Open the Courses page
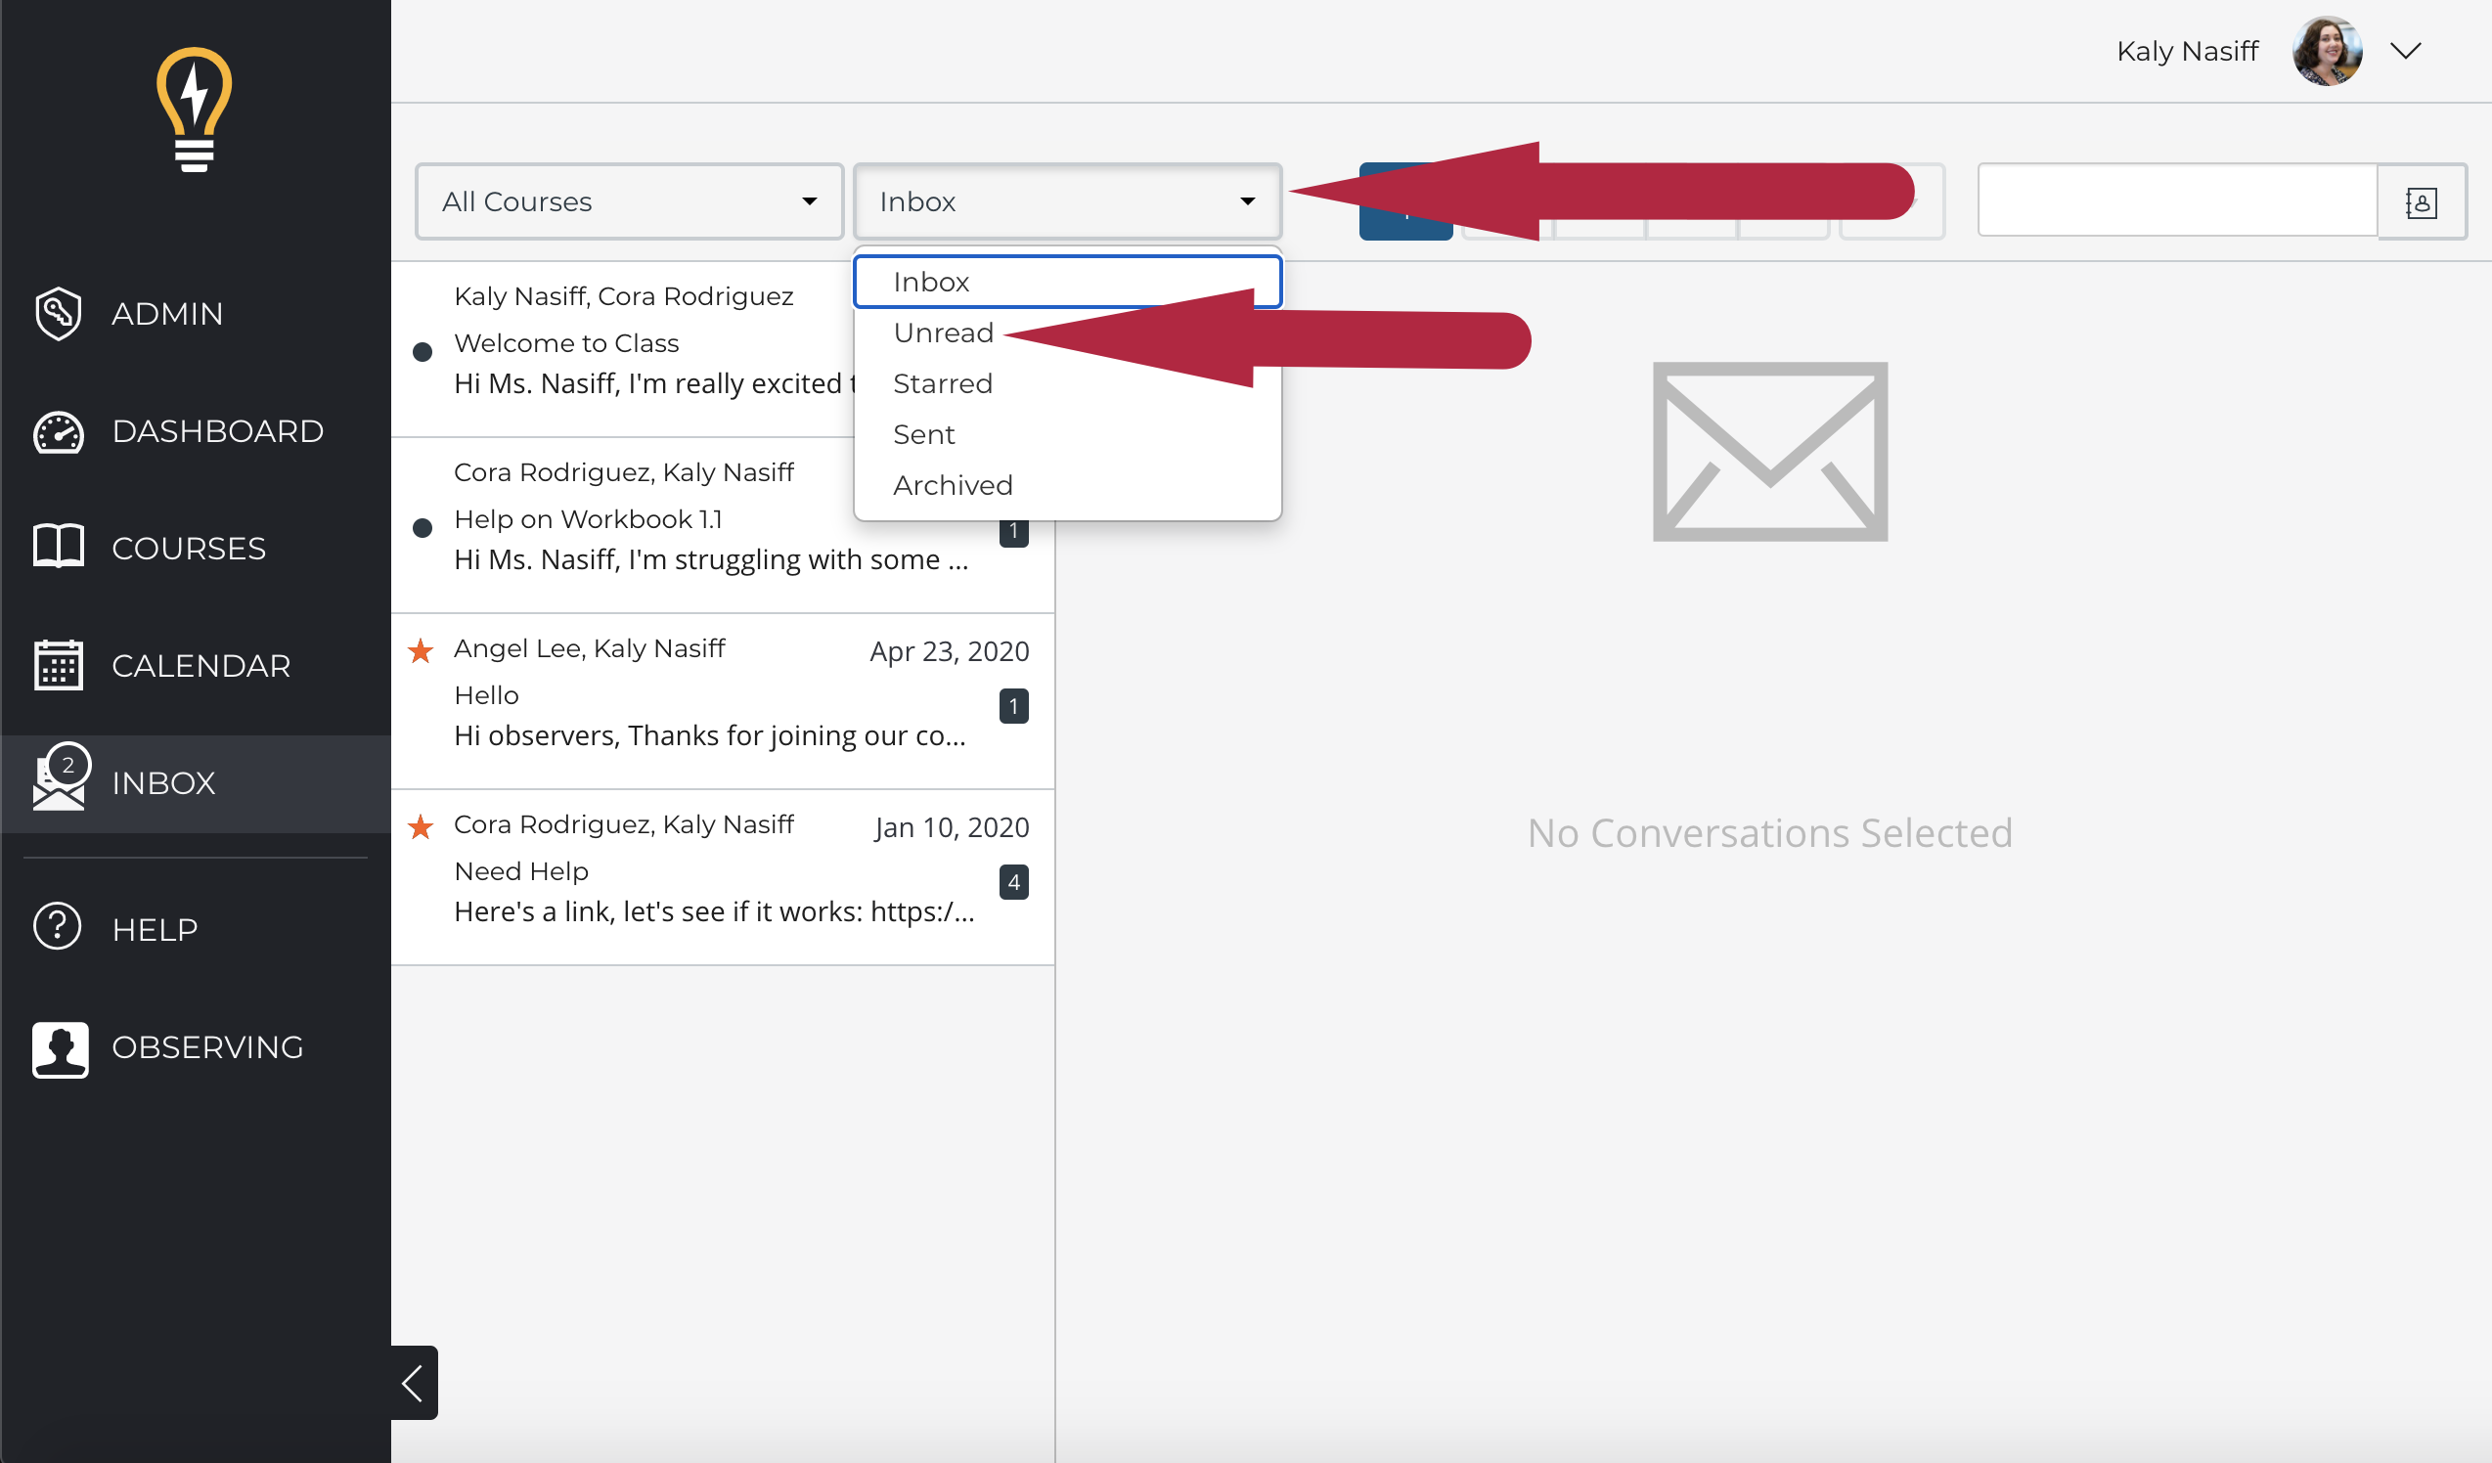 pyautogui.click(x=196, y=548)
